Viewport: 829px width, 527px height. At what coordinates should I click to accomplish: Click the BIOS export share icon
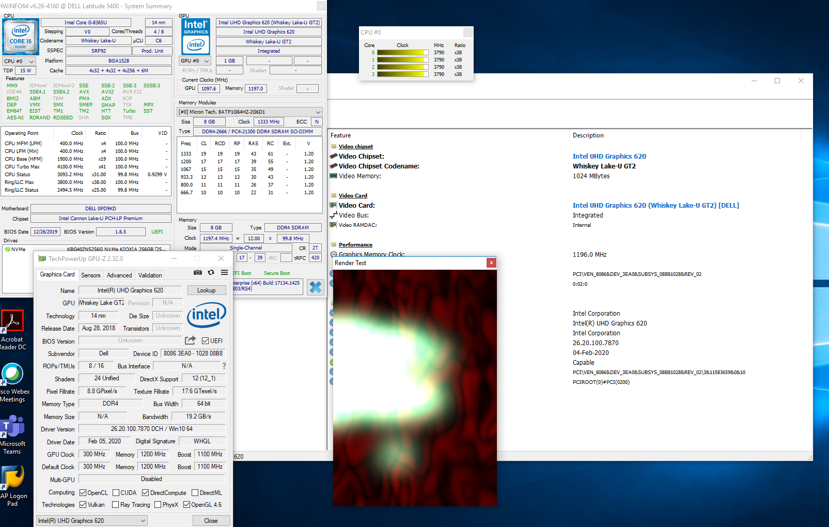tap(191, 340)
